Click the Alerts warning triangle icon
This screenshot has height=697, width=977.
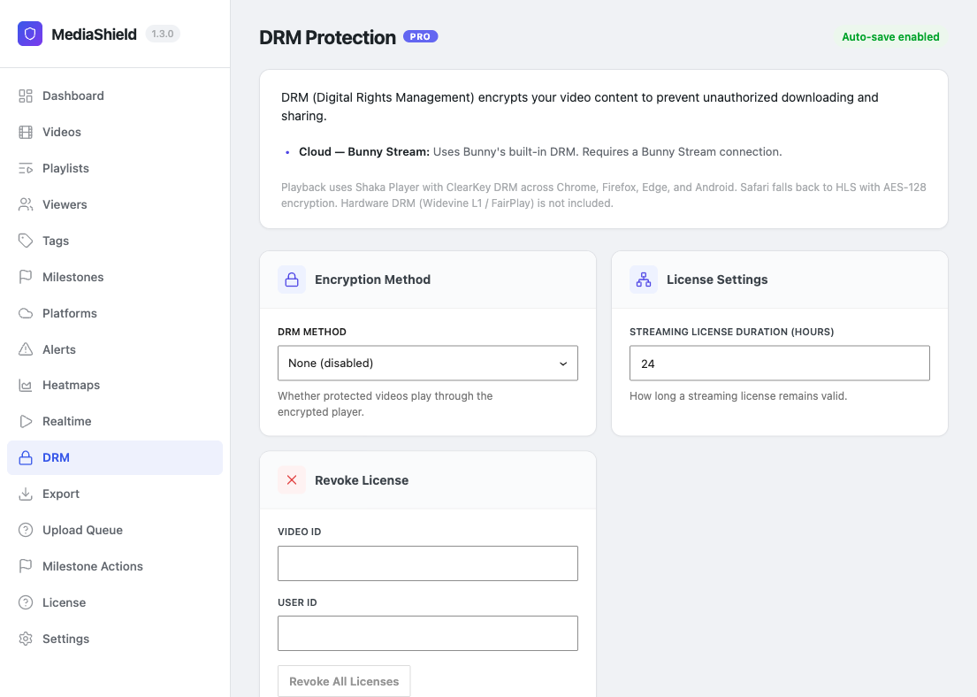point(26,349)
